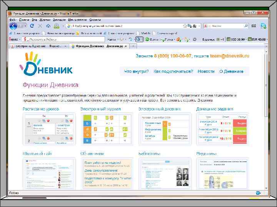Open the 'Расписание уроков' heading link
Viewport: 277px width, 207px height.
(41, 109)
